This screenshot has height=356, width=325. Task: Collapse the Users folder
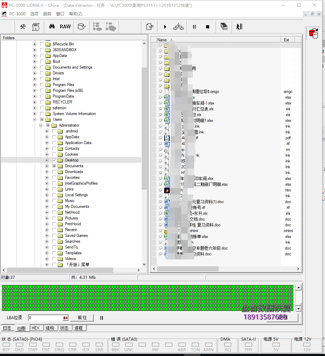click(34, 119)
